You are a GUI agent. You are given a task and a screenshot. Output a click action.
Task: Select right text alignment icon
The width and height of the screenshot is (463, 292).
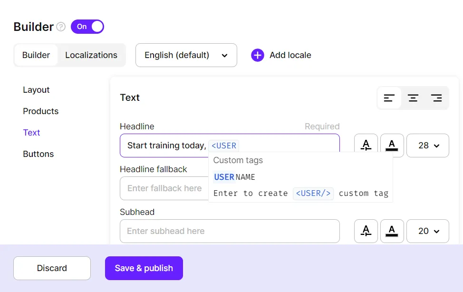pos(436,98)
